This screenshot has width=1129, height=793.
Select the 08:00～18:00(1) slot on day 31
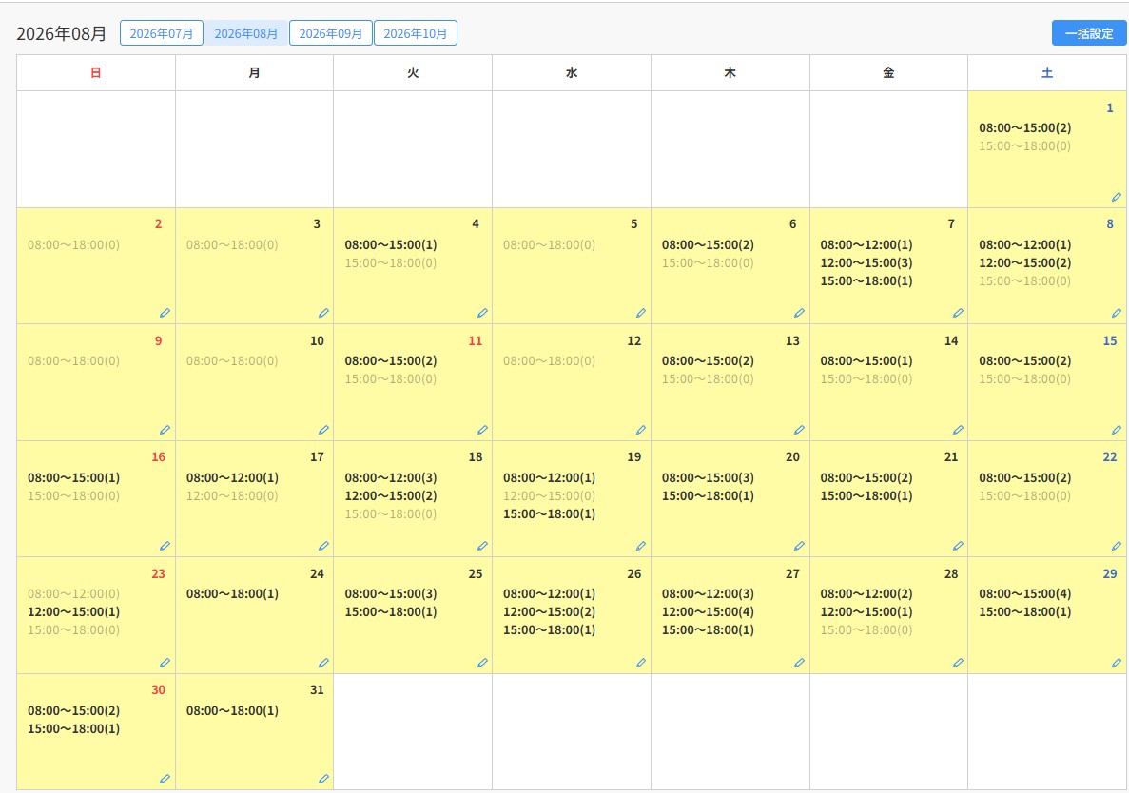pyautogui.click(x=232, y=710)
